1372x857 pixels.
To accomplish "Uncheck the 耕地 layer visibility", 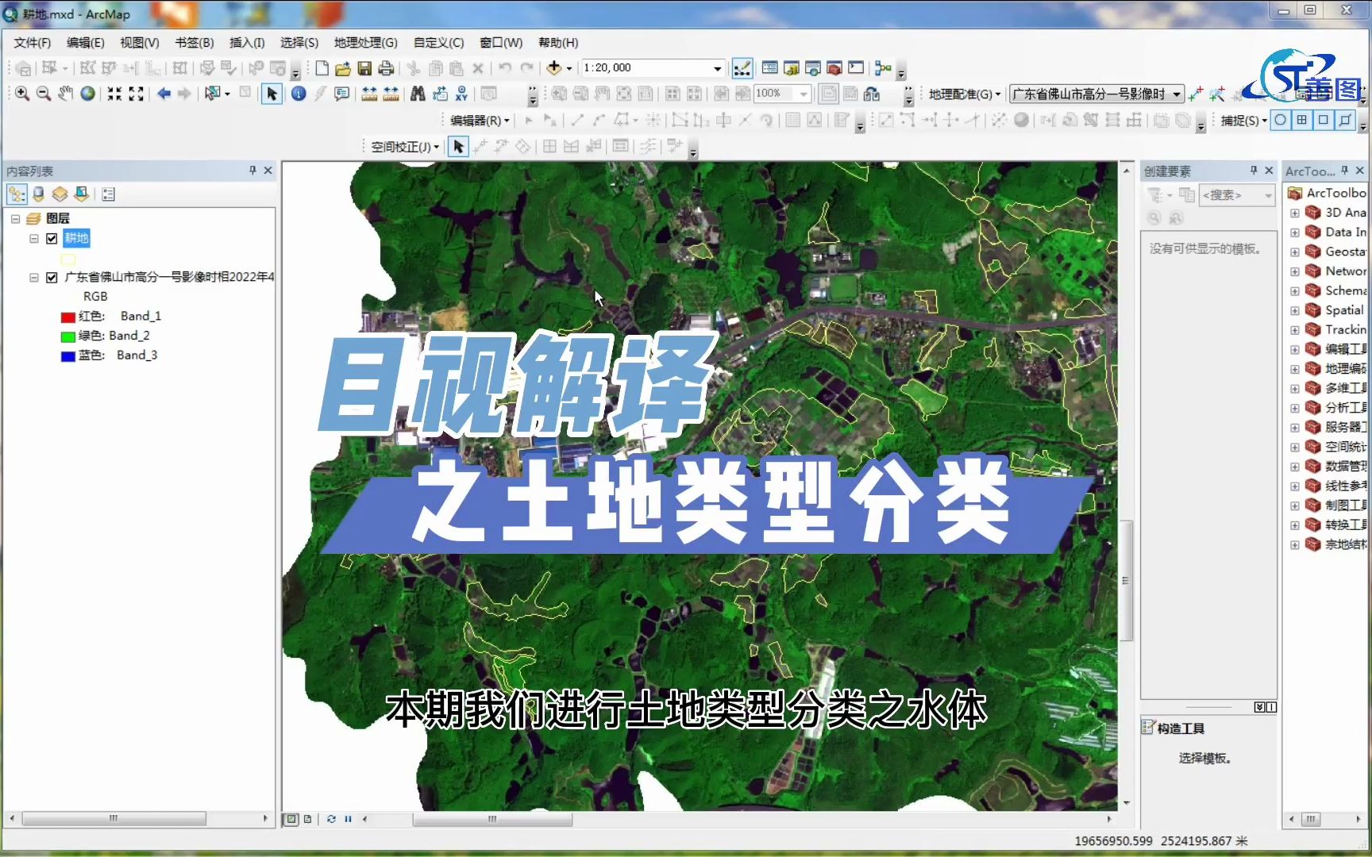I will click(x=52, y=238).
